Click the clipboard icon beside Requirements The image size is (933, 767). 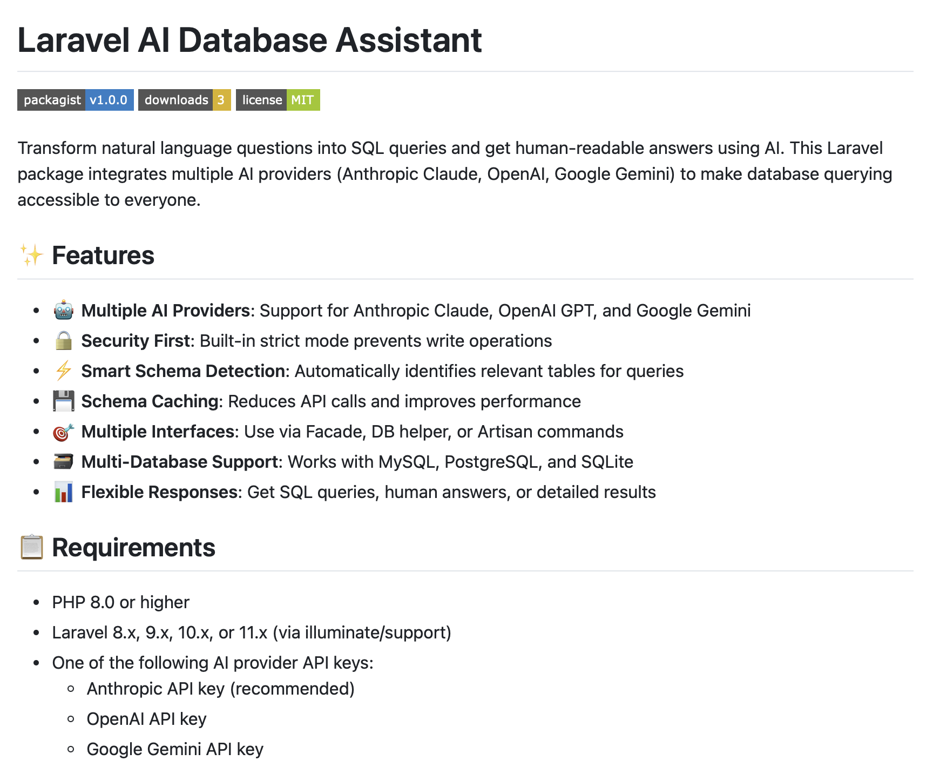(x=31, y=547)
